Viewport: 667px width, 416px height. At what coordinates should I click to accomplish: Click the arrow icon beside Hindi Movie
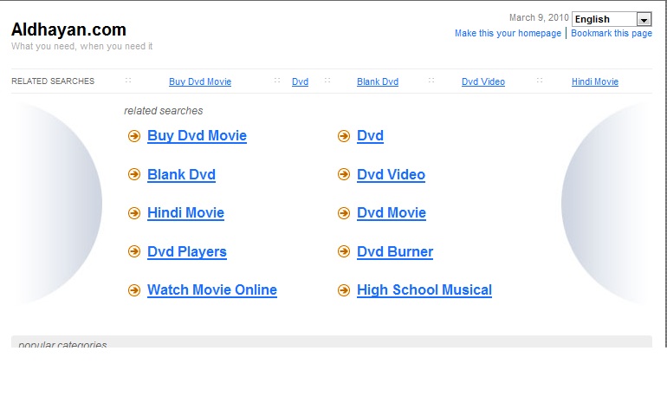click(134, 213)
